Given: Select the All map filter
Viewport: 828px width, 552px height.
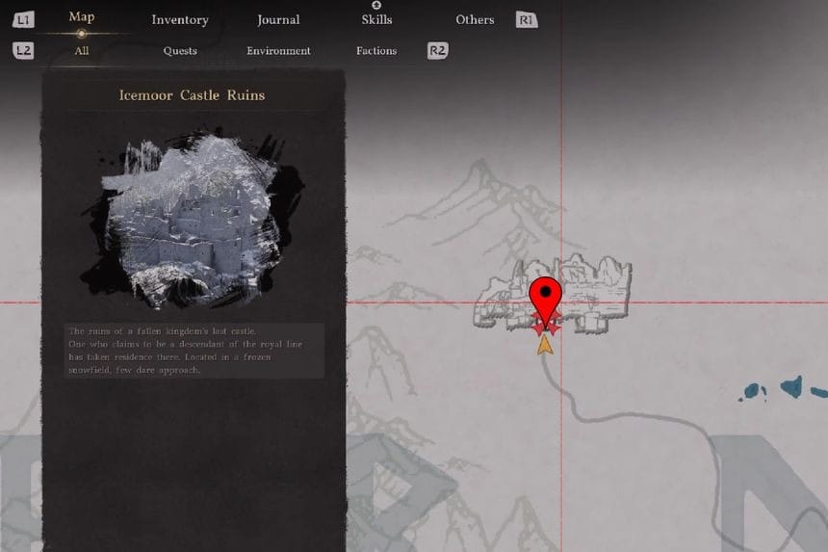Looking at the screenshot, I should click(x=82, y=51).
